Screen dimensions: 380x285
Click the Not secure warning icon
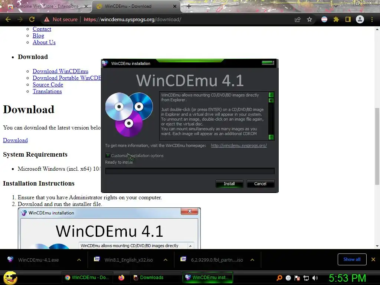[47, 19]
